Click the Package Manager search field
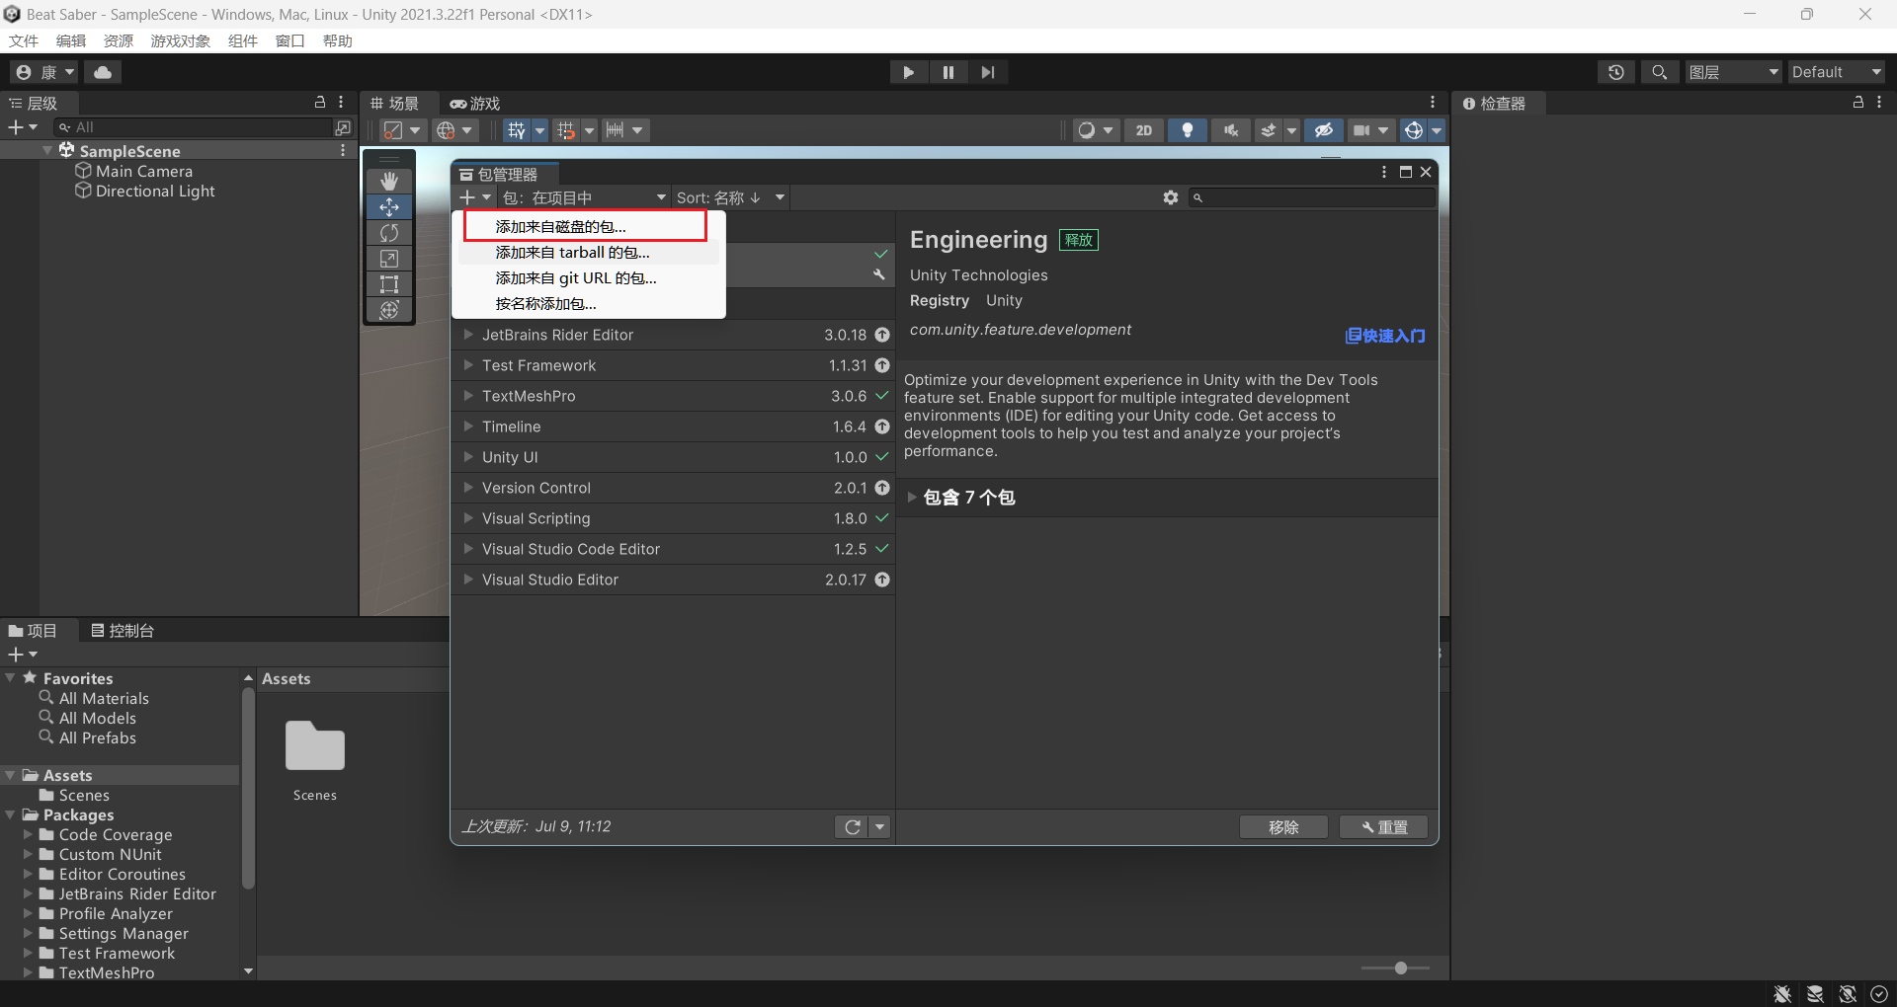This screenshot has height=1007, width=1897. click(1312, 197)
